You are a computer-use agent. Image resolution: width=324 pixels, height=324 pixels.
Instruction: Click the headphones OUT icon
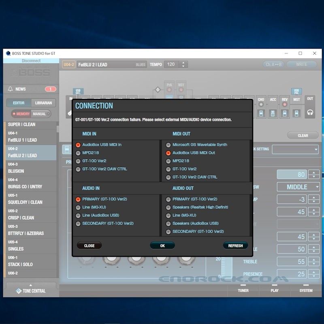(x=310, y=112)
